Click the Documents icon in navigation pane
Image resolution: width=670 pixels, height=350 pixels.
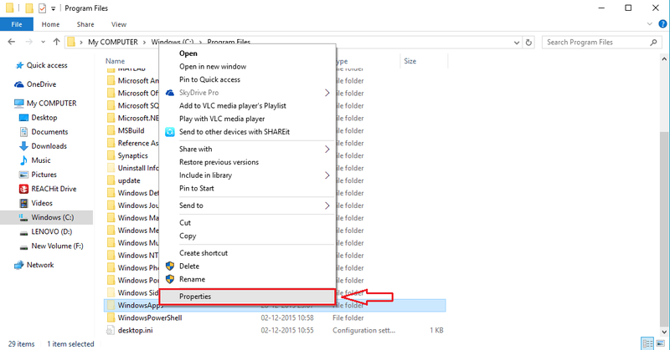[x=24, y=132]
